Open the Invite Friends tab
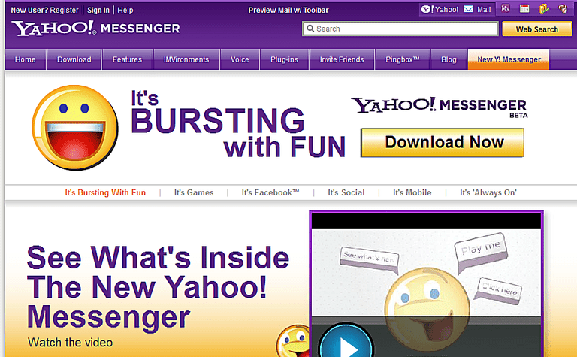Viewport: 577px width, 357px height. [342, 59]
